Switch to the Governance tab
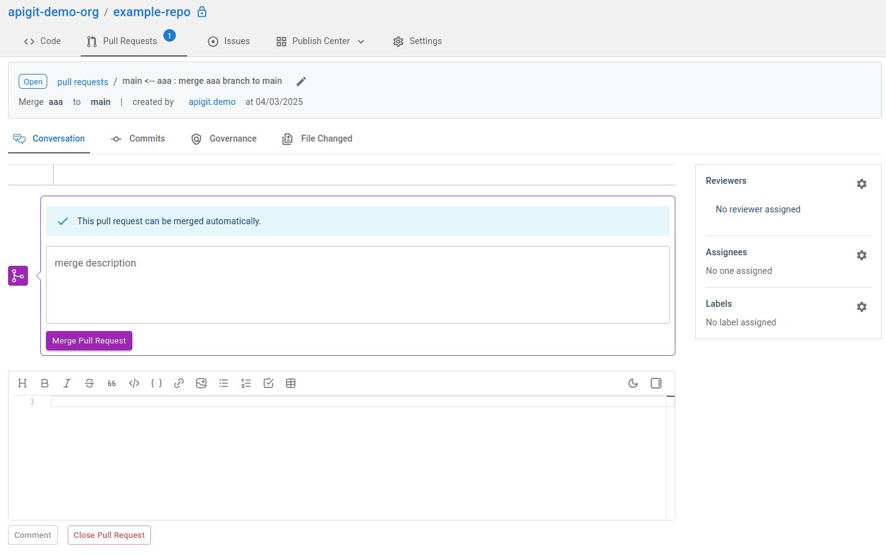 pos(224,138)
